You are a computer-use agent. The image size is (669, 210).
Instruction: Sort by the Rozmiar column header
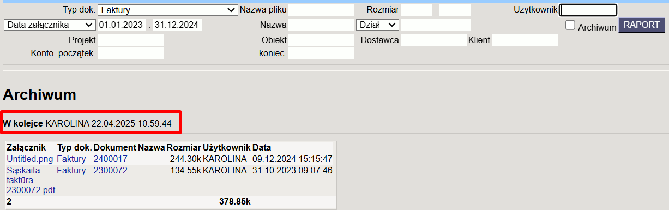184,147
